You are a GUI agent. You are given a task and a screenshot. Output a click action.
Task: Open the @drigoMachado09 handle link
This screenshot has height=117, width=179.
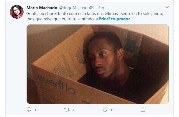77,8
